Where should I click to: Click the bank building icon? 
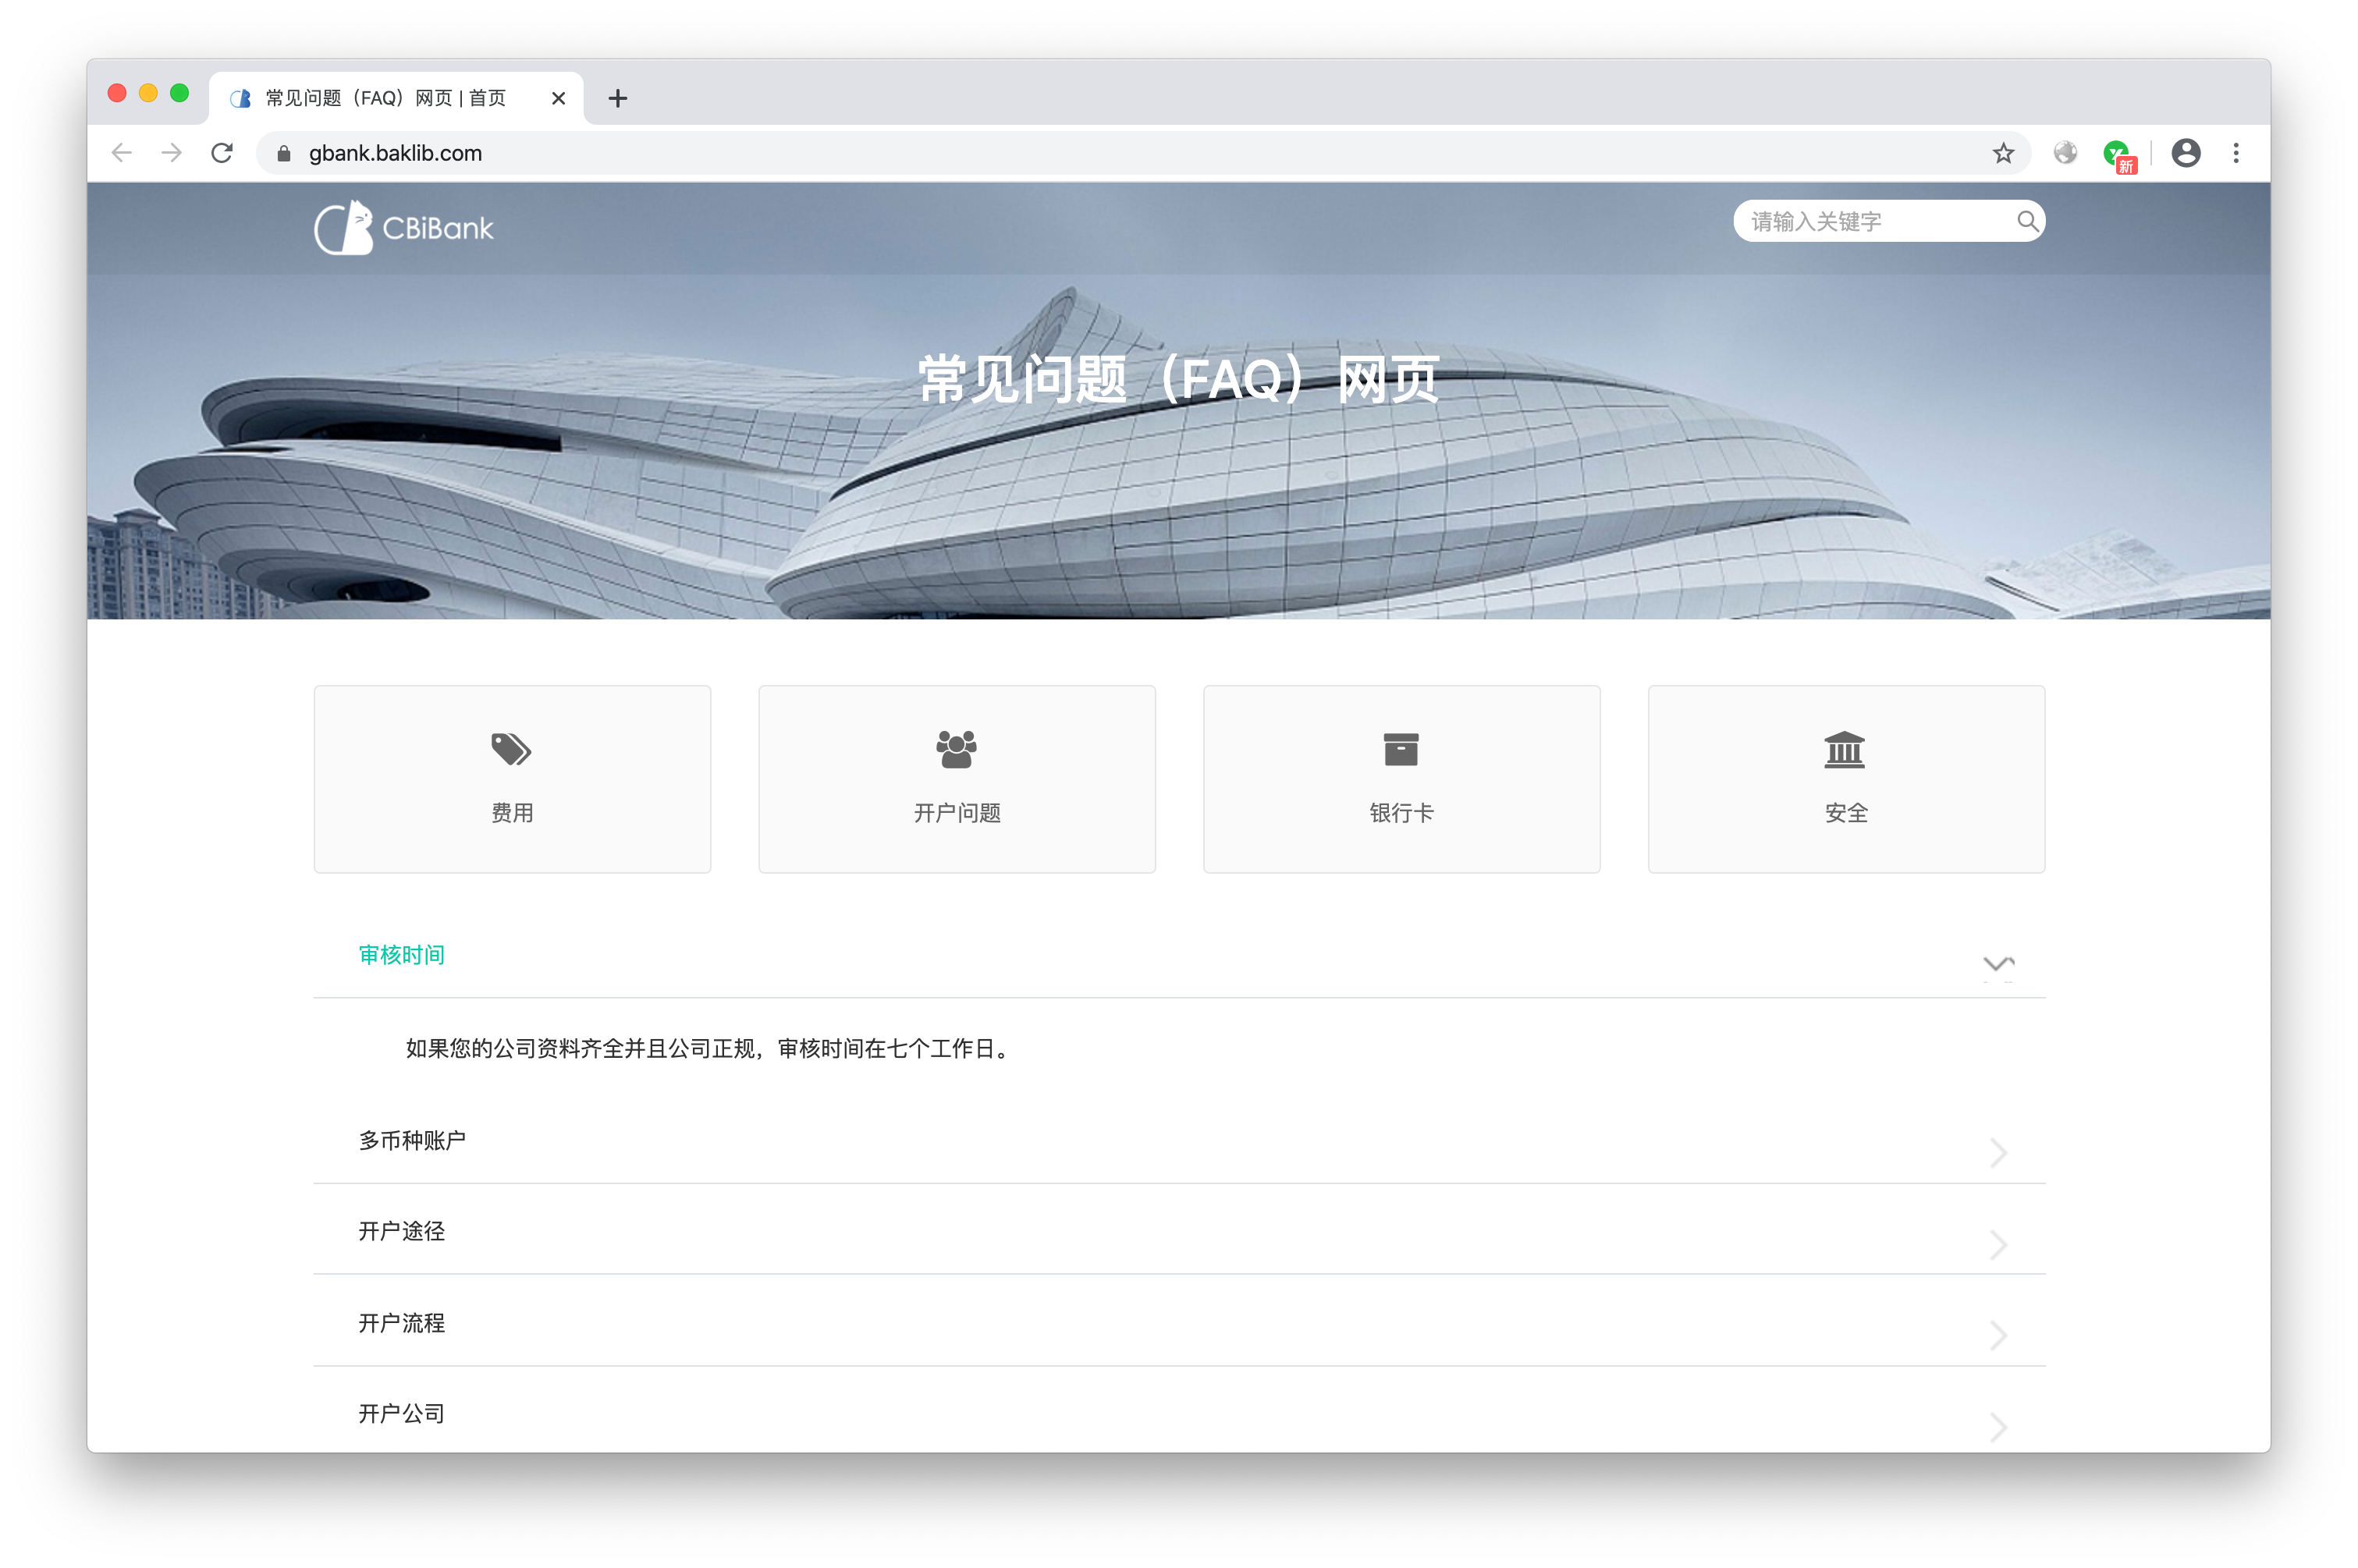(x=1844, y=749)
